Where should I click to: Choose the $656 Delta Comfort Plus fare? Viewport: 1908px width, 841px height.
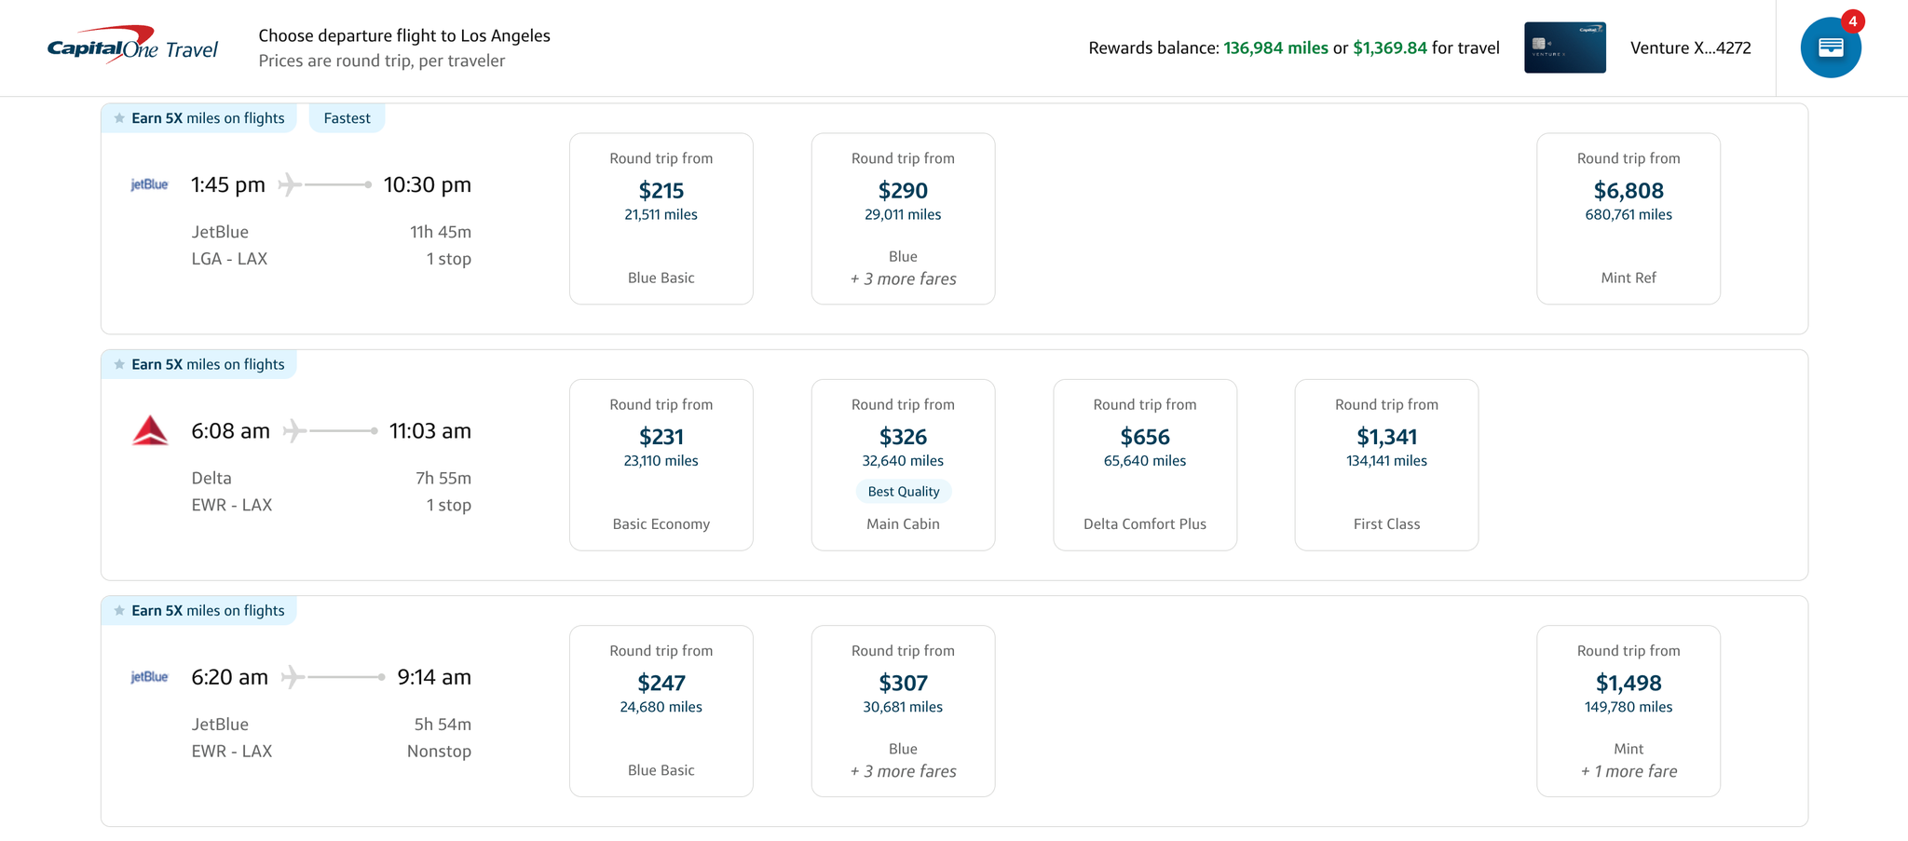pyautogui.click(x=1144, y=464)
